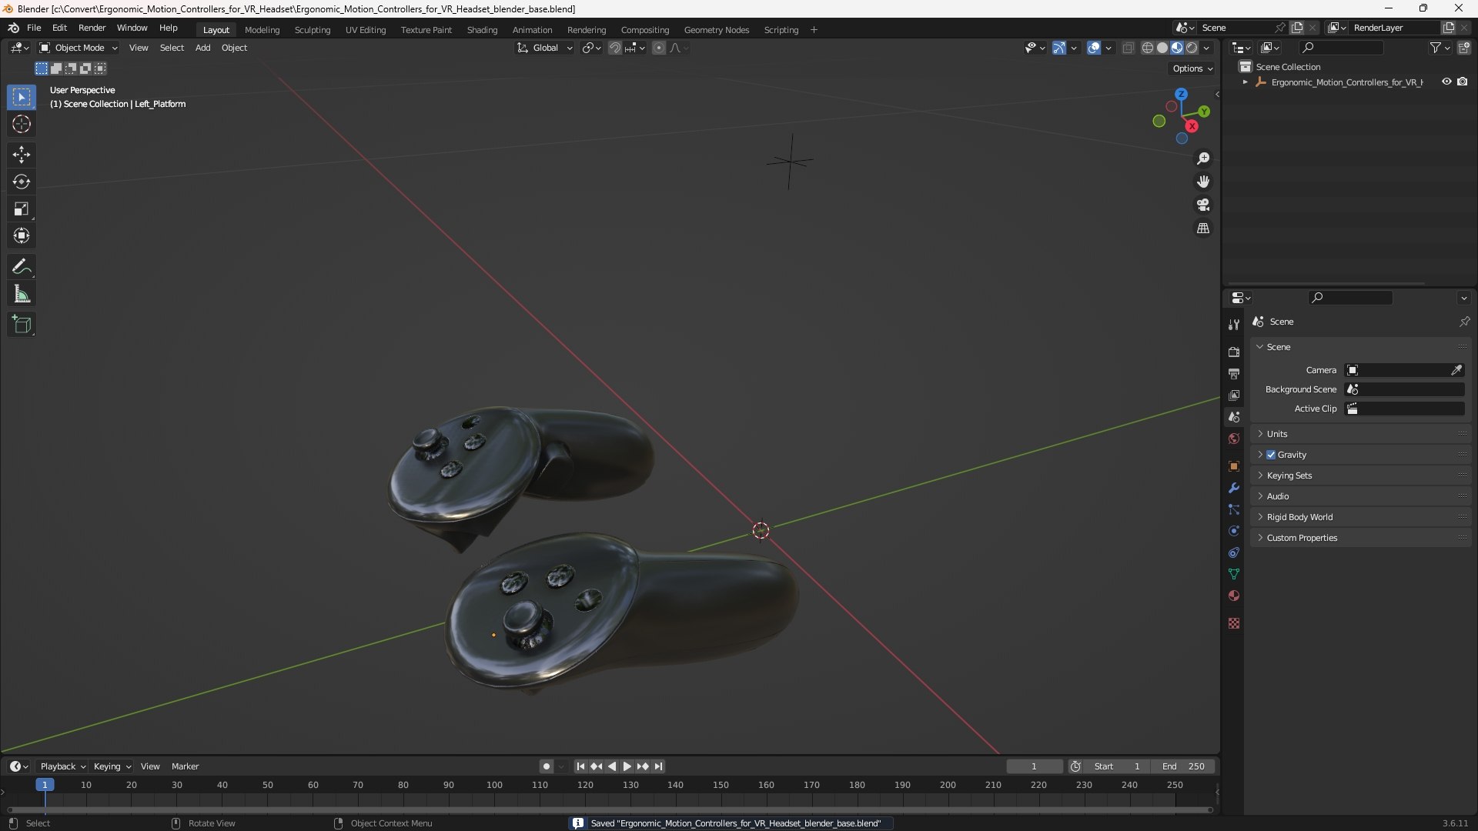Toggle auto keying record button

click(x=546, y=766)
